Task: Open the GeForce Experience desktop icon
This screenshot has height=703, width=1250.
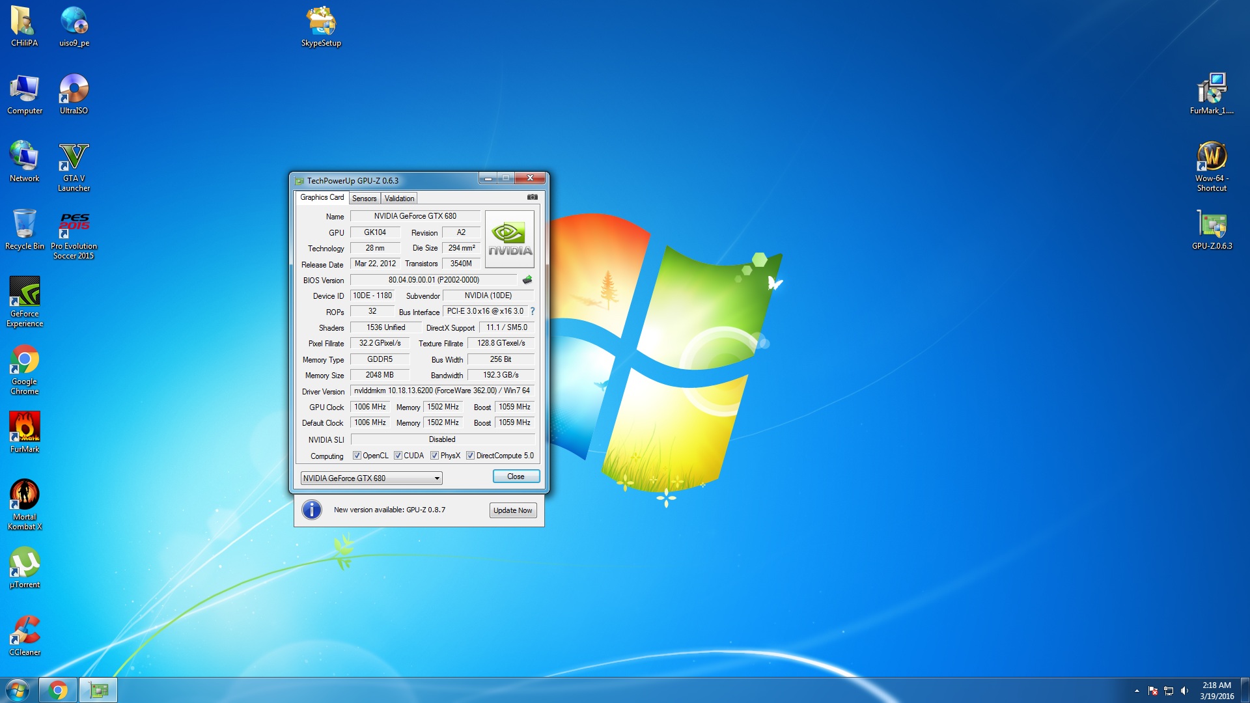Action: 25,301
